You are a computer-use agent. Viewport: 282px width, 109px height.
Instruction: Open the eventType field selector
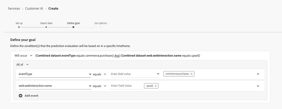tap(55, 74)
